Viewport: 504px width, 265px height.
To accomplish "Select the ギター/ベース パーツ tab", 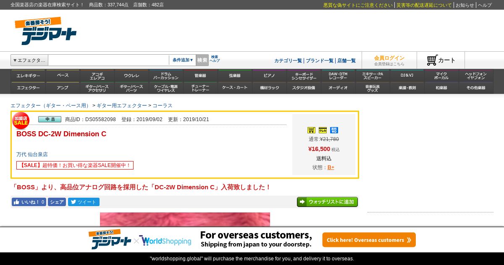I will point(131,88).
